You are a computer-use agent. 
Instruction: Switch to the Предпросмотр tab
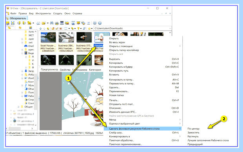click(x=49, y=70)
